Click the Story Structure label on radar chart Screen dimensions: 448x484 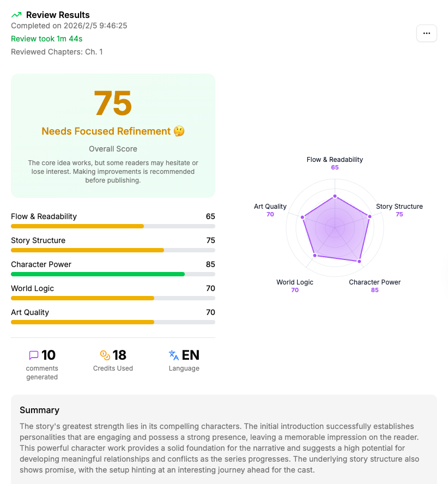pos(399,207)
